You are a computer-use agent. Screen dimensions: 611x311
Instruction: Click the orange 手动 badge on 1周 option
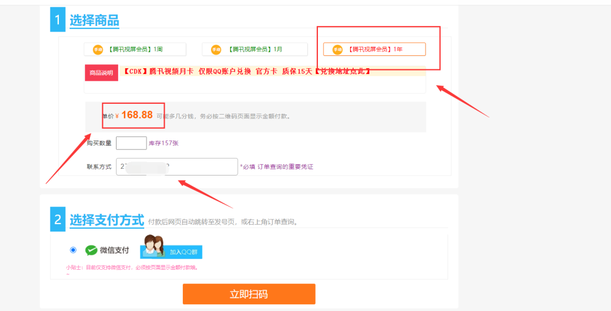[98, 50]
